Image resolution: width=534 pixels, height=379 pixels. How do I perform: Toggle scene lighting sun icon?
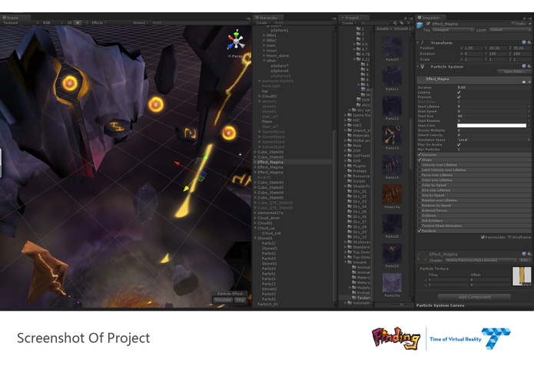(78, 23)
